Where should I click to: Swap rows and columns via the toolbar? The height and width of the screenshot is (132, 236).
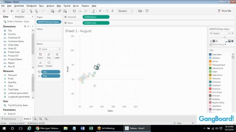point(74,11)
